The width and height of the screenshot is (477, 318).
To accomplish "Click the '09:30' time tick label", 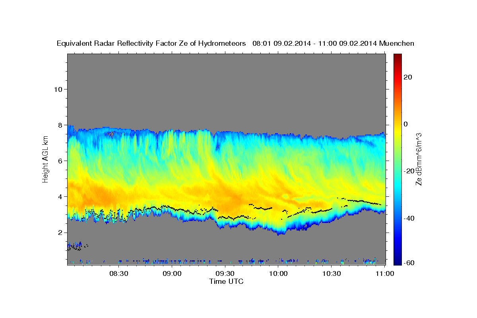I will [225, 273].
